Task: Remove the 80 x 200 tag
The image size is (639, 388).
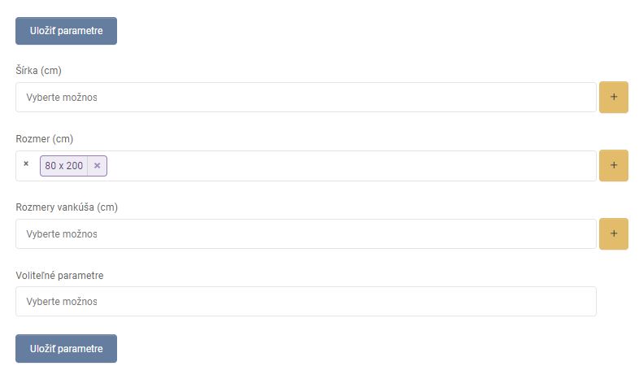Action: click(98, 166)
